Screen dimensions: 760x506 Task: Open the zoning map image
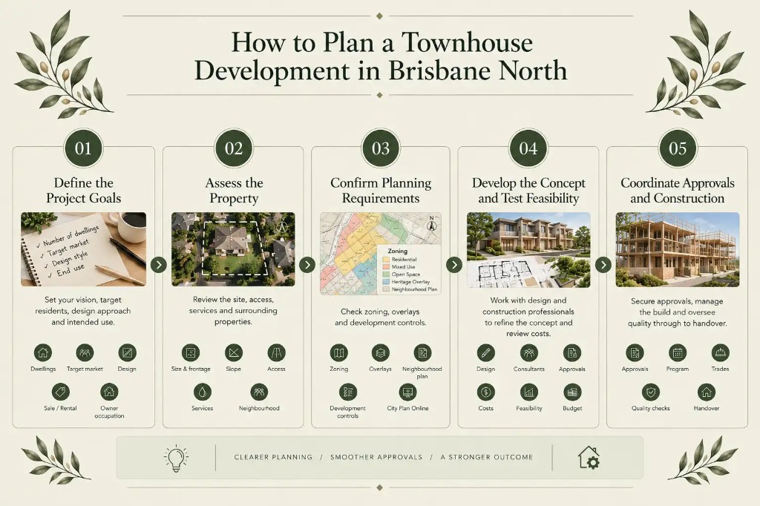381,254
